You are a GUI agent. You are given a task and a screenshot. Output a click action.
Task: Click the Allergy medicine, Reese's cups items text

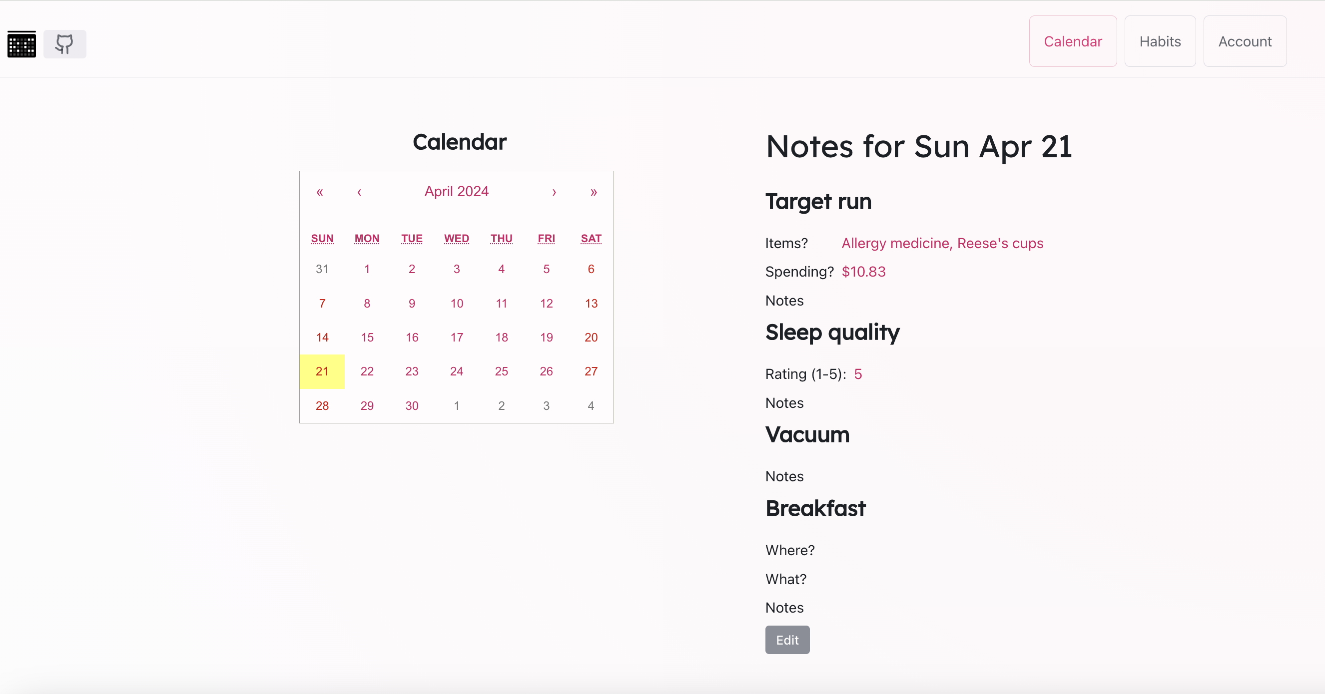coord(942,243)
